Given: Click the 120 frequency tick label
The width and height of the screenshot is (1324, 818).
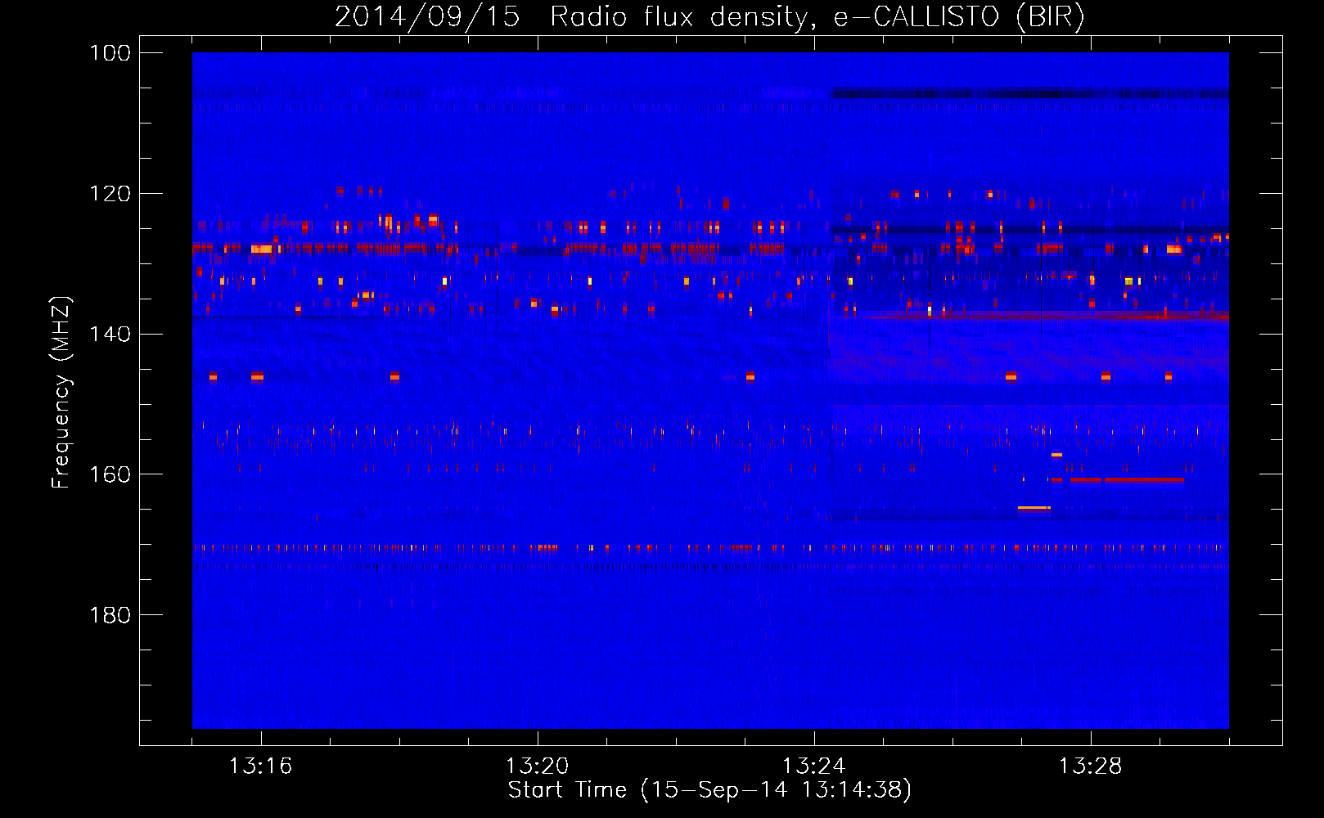Looking at the screenshot, I should coord(111,194).
